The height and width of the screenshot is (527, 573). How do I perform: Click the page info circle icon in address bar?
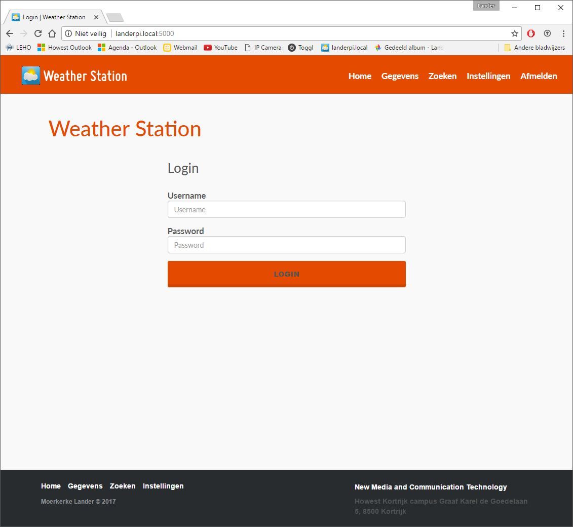68,34
